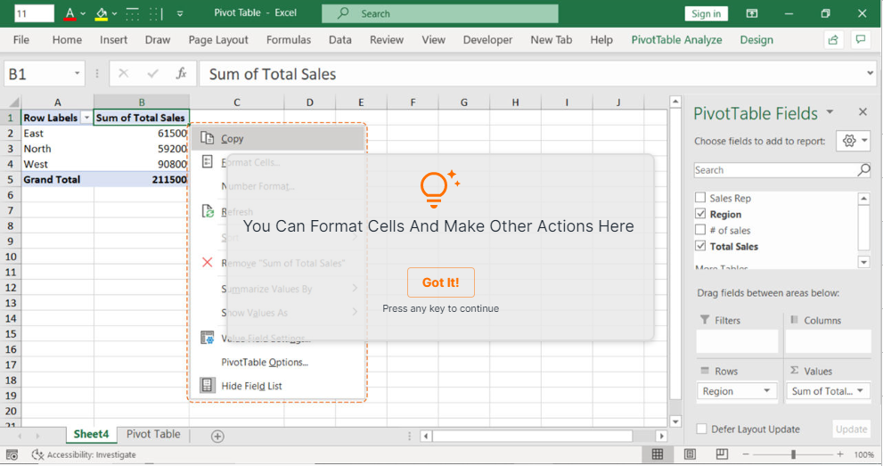Image resolution: width=883 pixels, height=466 pixels.
Task: Click the PivotTable Fields search box
Action: [x=781, y=170]
